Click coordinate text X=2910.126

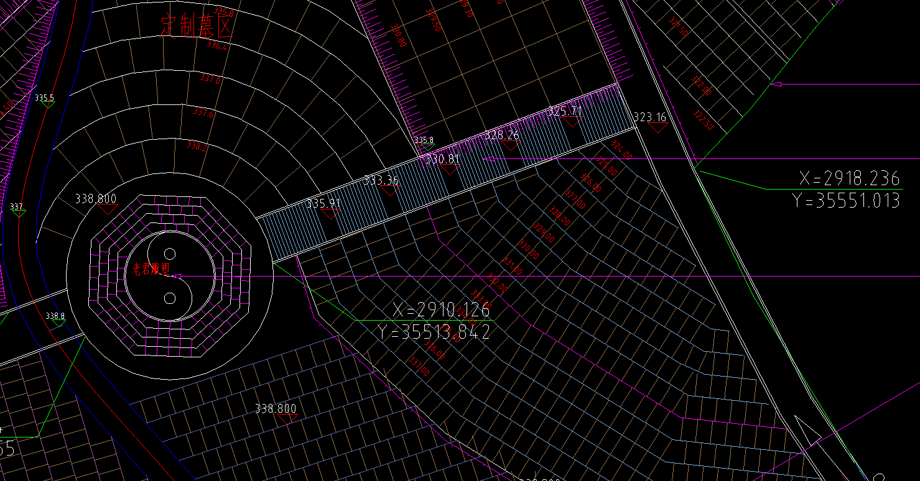point(442,309)
